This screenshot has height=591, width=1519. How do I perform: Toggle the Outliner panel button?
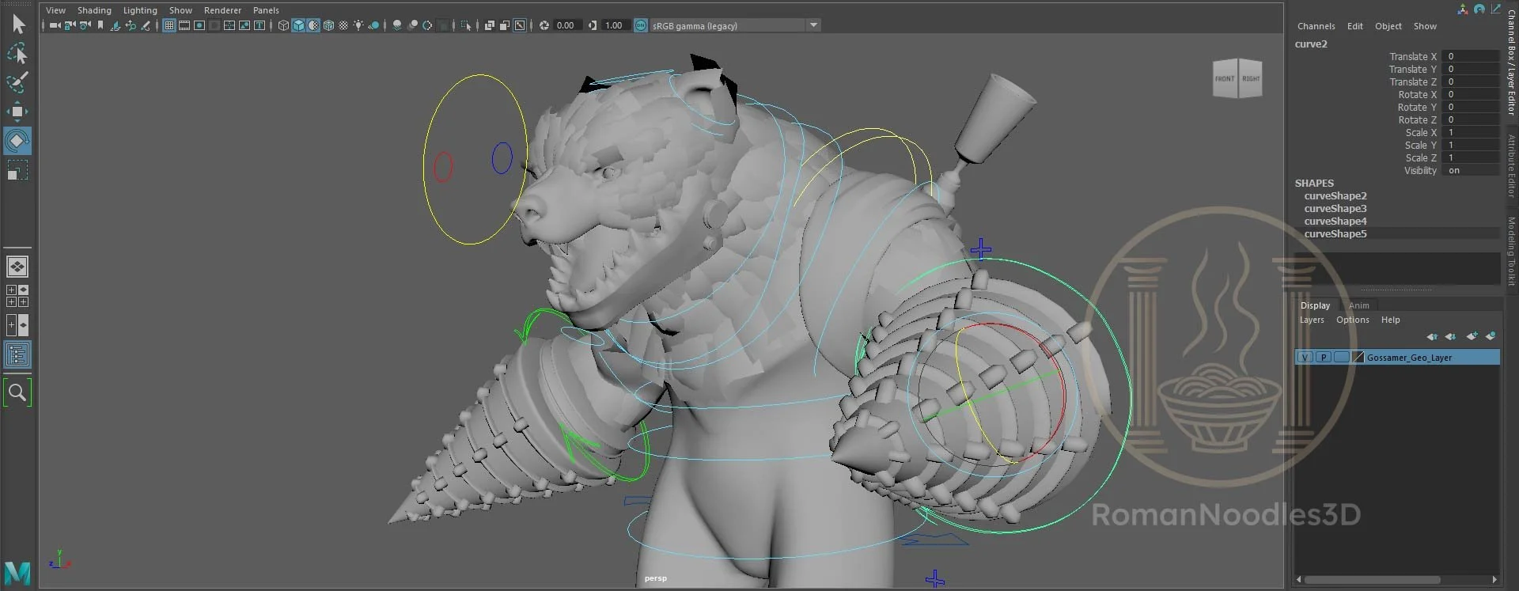pyautogui.click(x=17, y=354)
